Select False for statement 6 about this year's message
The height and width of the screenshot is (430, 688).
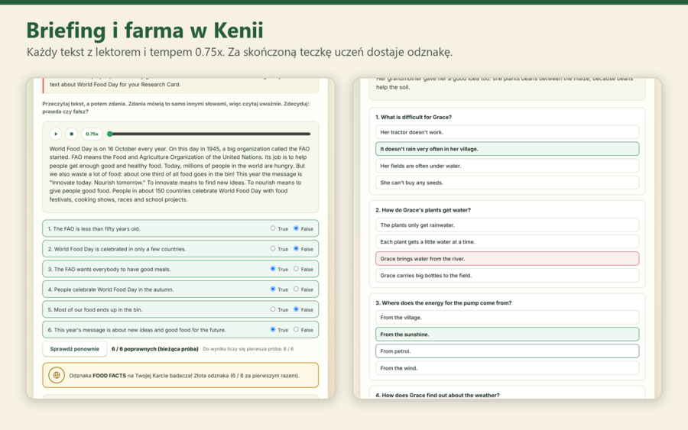[x=296, y=329]
